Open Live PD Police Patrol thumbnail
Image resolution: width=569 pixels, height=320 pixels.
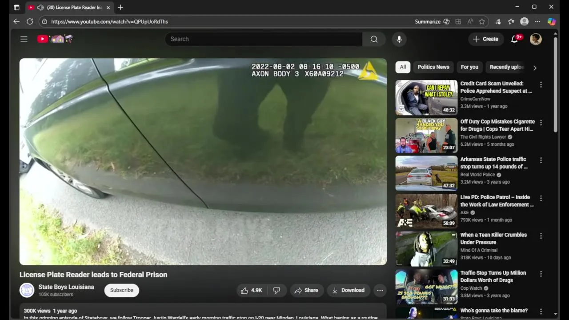(426, 211)
